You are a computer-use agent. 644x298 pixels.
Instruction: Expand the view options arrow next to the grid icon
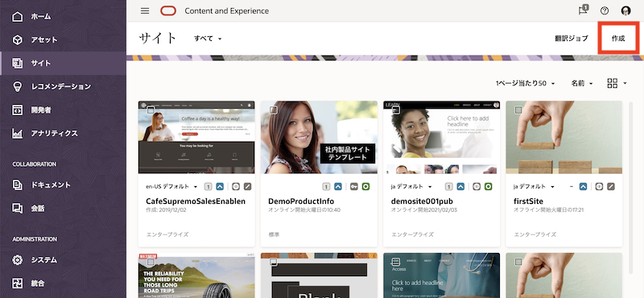(625, 84)
